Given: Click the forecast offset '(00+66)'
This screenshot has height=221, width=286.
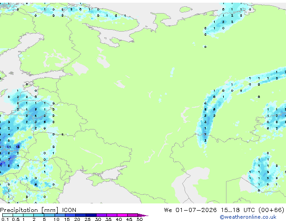Looking at the screenshot, I should point(272,210).
